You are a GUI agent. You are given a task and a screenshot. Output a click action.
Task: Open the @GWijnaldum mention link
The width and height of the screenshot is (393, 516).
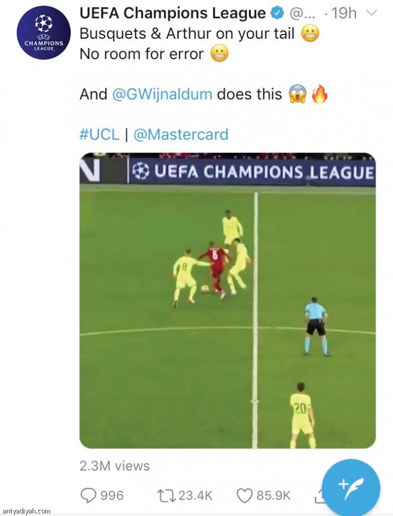162,94
